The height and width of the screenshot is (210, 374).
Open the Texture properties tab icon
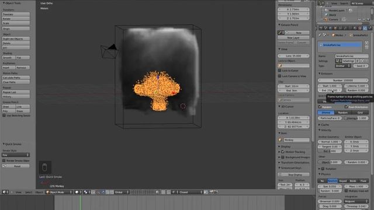click(360, 28)
